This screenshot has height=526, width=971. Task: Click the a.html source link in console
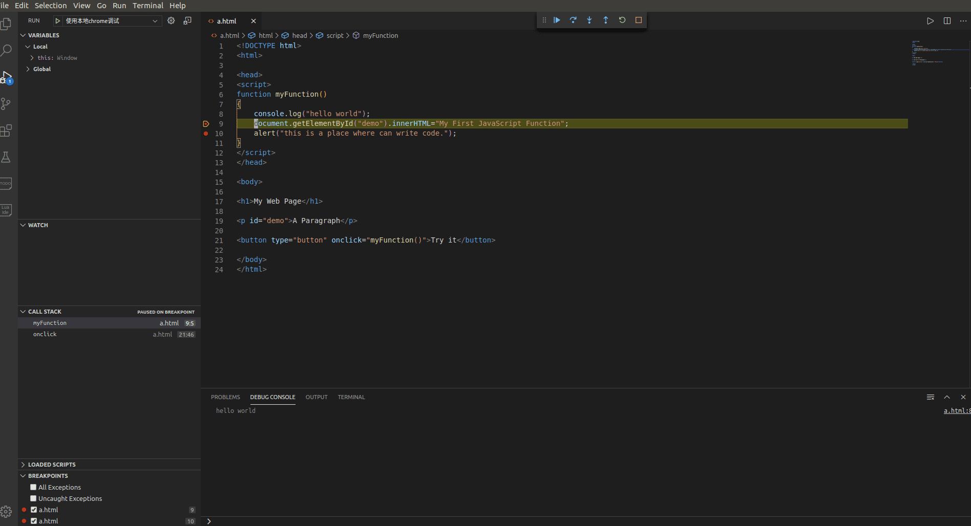[x=956, y=410]
